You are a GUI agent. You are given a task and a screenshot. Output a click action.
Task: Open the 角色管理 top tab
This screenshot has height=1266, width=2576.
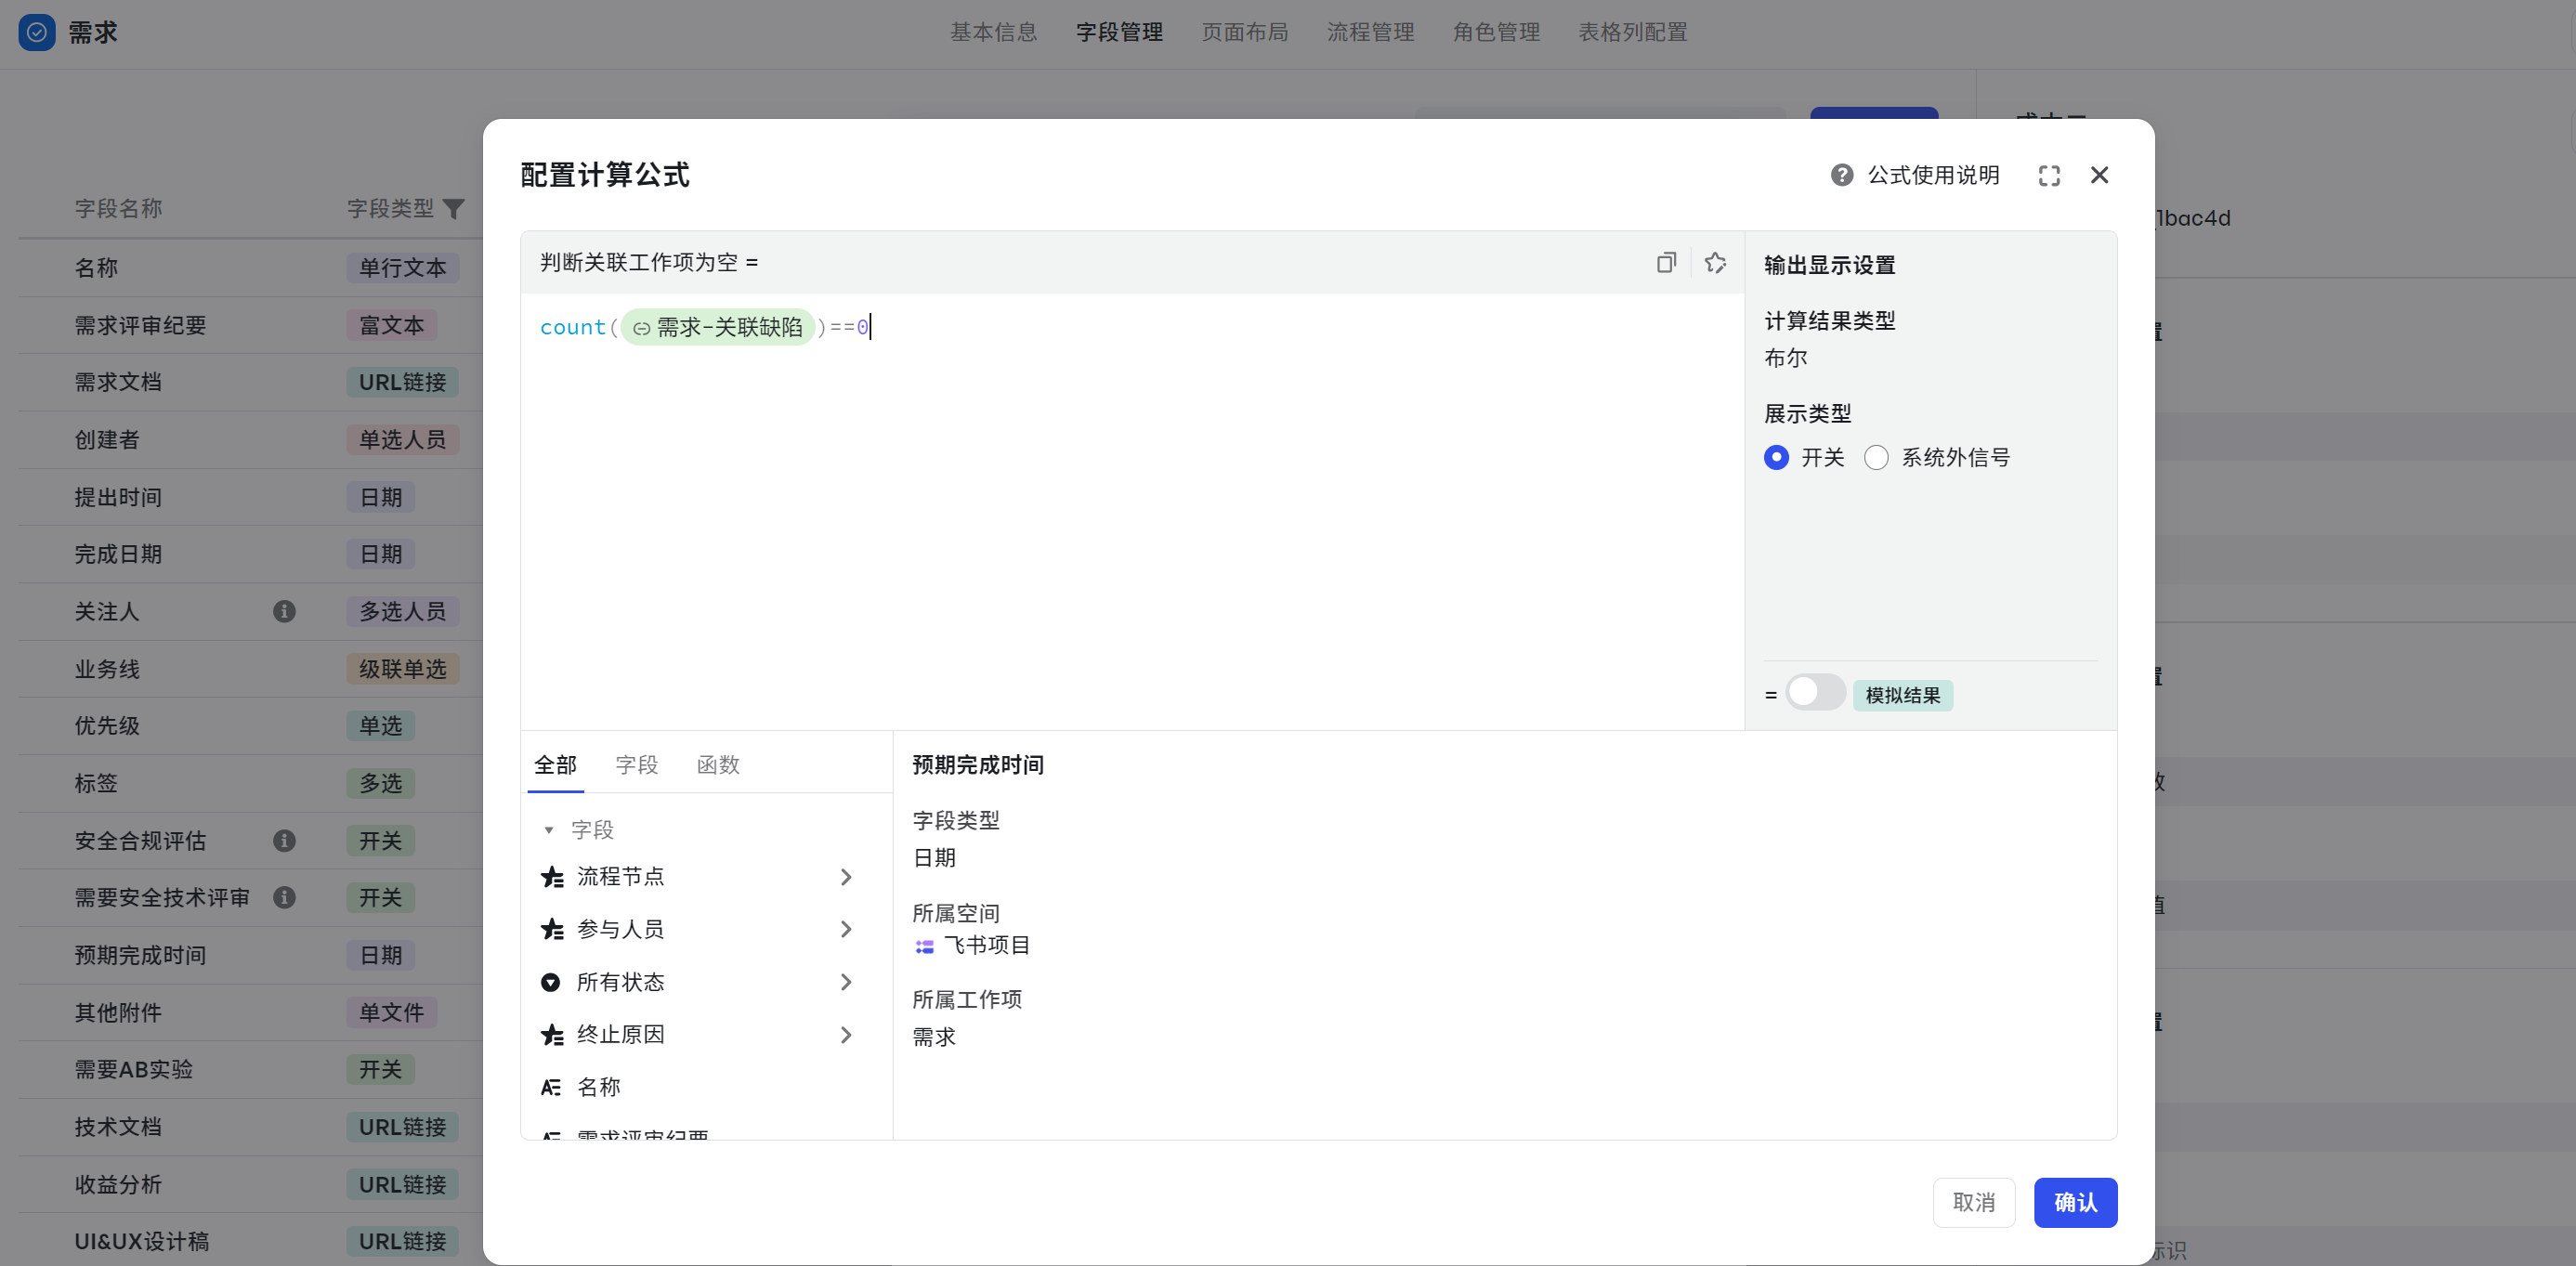click(1496, 32)
